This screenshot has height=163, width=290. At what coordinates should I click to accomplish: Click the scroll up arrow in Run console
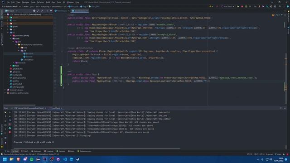(10, 112)
